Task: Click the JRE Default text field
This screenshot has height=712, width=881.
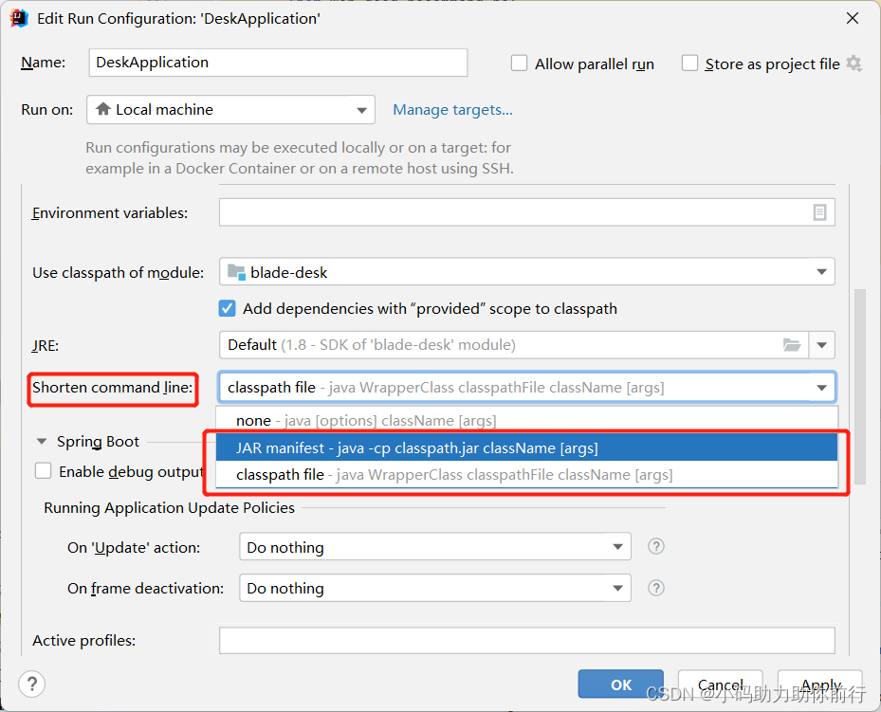Action: (514, 345)
